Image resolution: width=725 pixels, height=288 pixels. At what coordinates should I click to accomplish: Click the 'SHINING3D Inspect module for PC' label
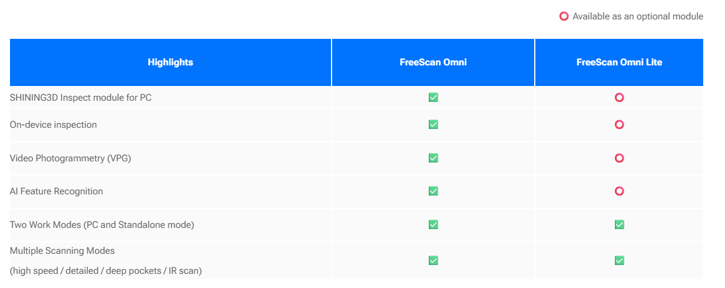[x=81, y=98]
